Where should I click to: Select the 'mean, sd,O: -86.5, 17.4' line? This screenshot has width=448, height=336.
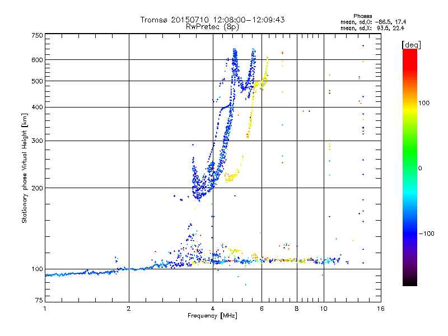click(x=373, y=22)
